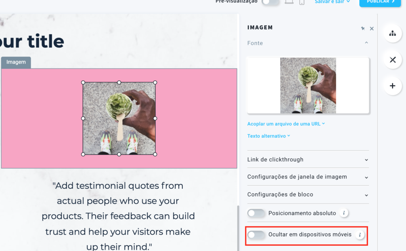Open Acoplar um arquivo de uma URL

click(x=286, y=124)
